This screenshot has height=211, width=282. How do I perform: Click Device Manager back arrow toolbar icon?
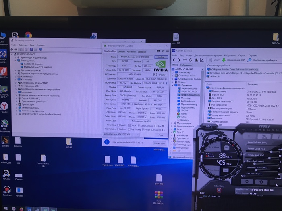pyautogui.click(x=12, y=49)
